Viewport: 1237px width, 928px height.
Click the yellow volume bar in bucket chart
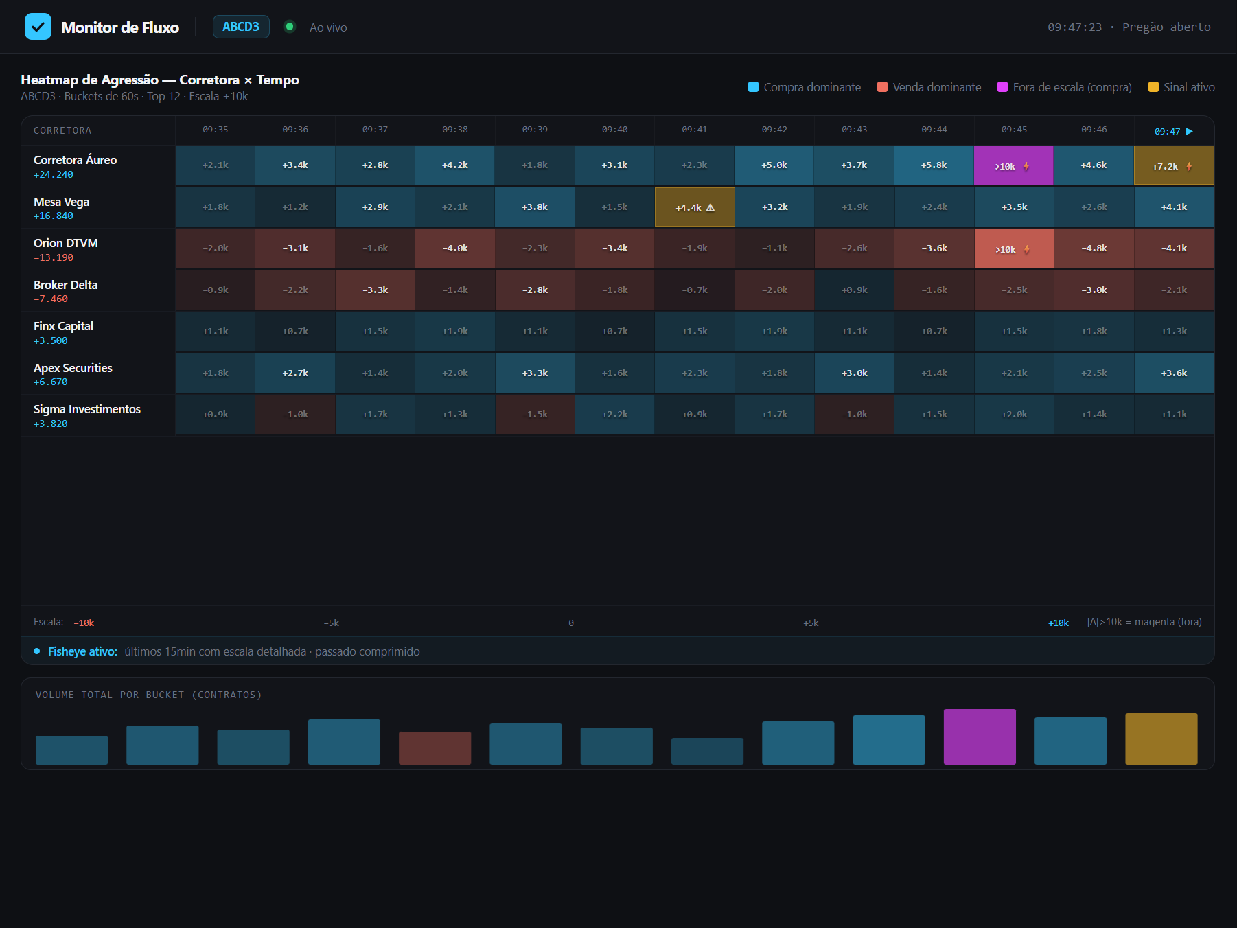1161,739
